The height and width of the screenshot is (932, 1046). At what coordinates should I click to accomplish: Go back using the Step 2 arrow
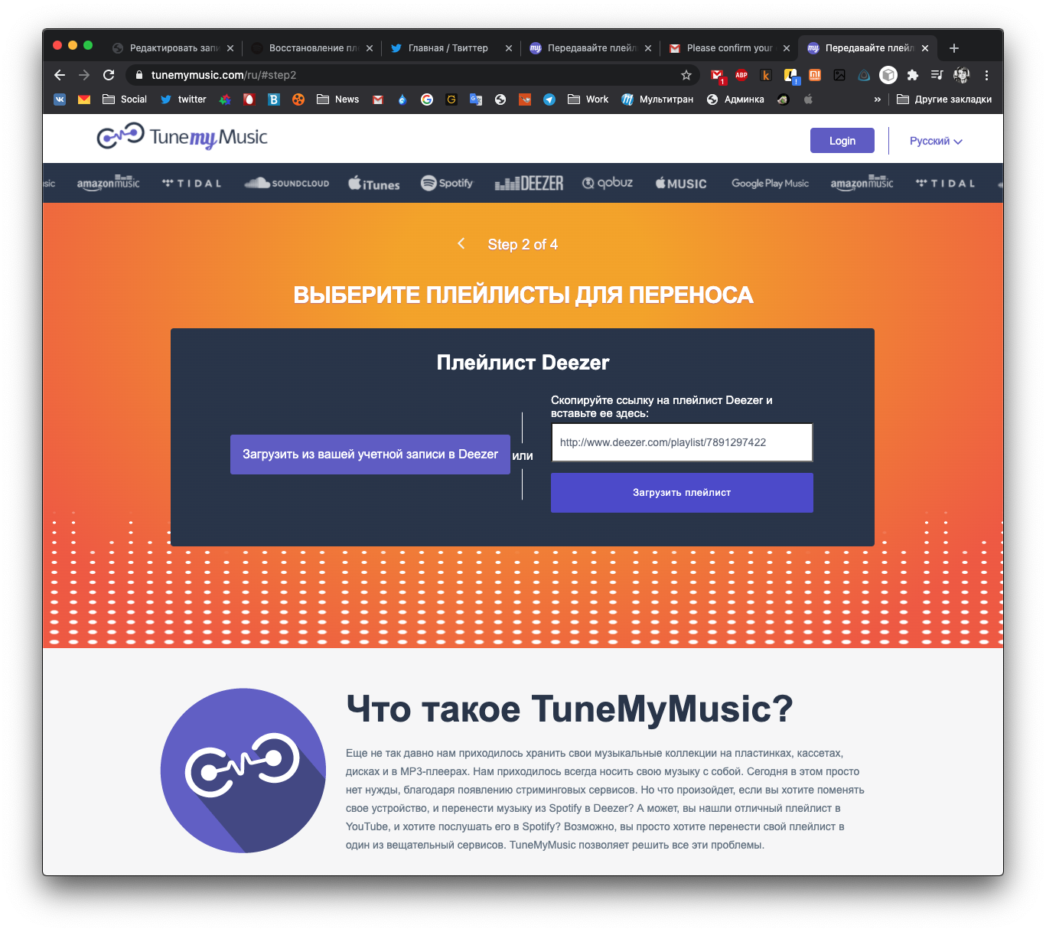[x=461, y=243]
